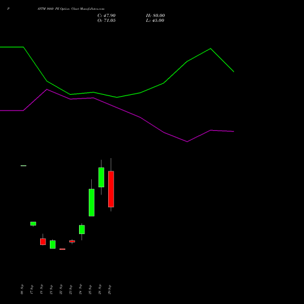
Task: Click the chart title text at top
Action: (x=71, y=9)
